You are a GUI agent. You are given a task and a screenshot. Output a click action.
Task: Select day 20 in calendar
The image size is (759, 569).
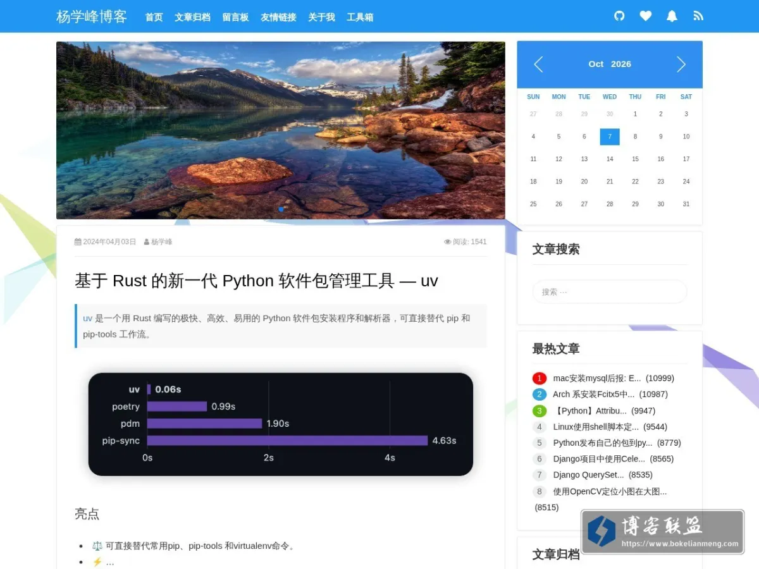(x=584, y=181)
